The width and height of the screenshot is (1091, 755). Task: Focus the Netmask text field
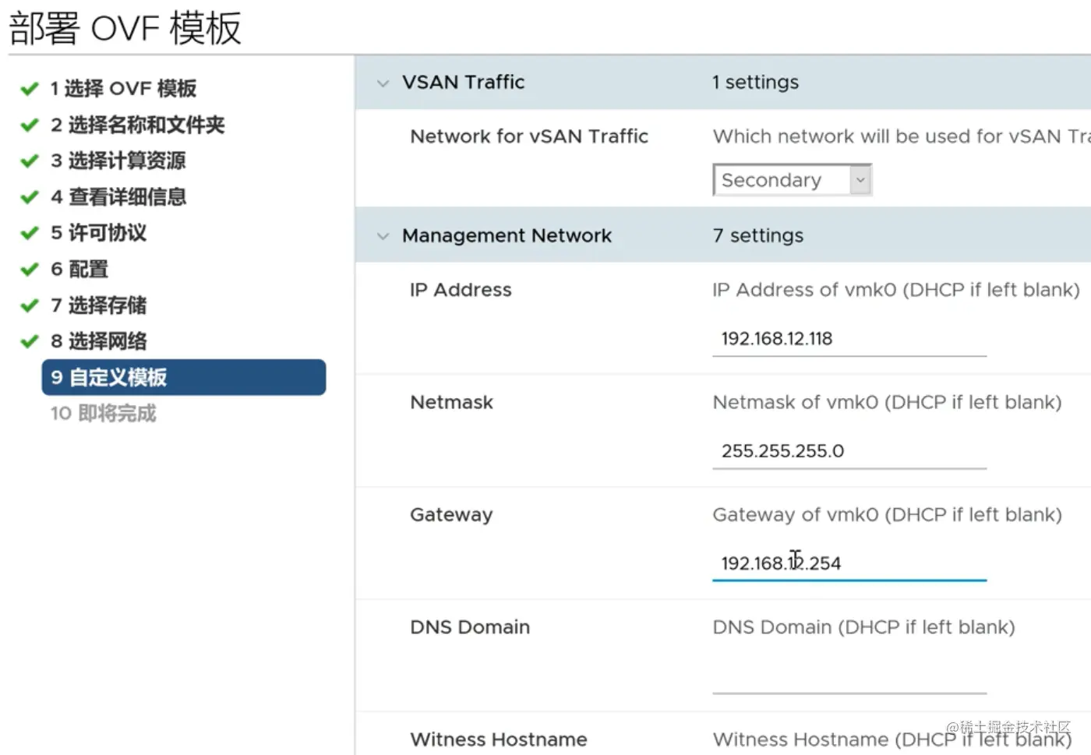click(x=849, y=451)
